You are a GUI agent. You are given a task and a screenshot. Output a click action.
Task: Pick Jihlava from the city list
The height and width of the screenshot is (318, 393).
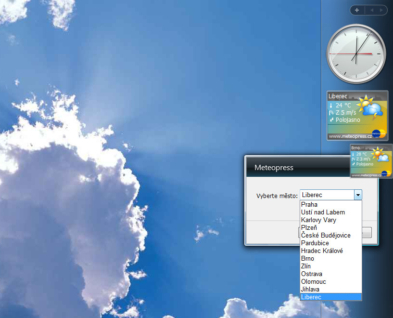(x=331, y=289)
